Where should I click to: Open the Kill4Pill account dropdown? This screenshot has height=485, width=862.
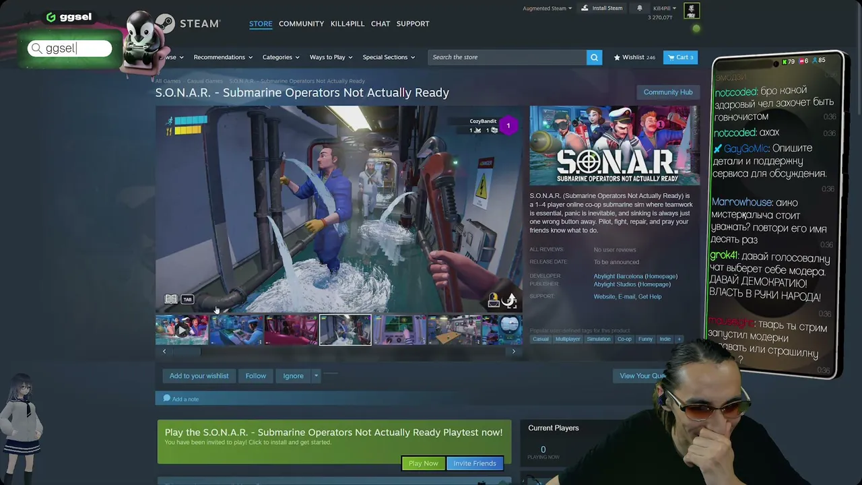pos(665,8)
